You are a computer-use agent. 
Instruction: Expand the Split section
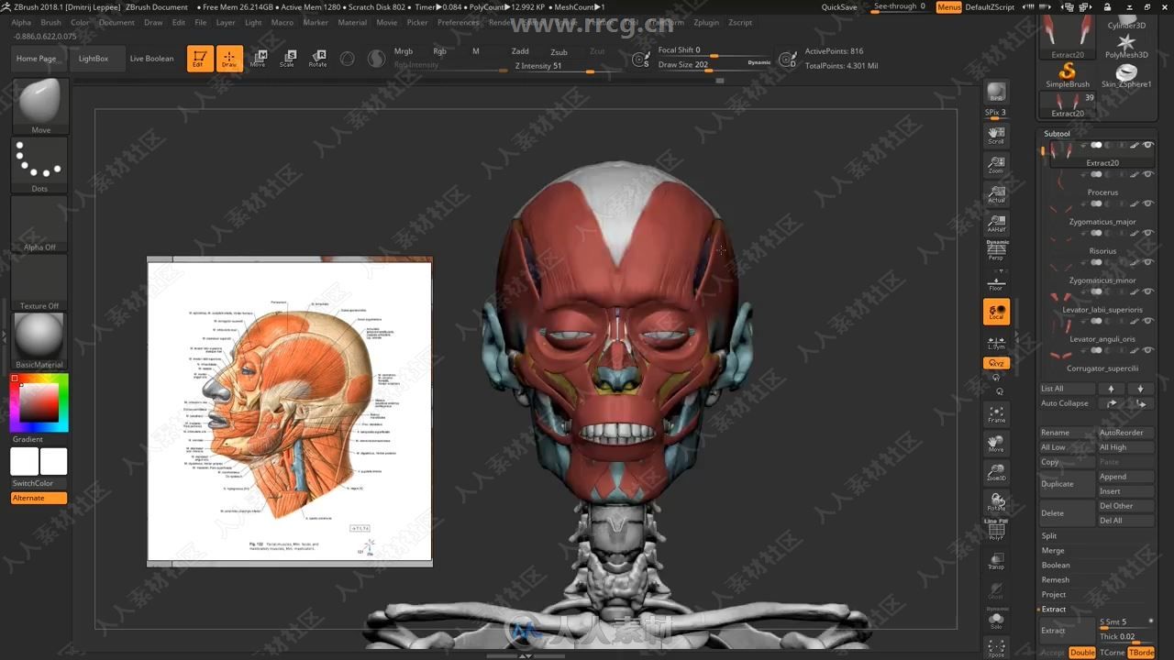tap(1049, 535)
